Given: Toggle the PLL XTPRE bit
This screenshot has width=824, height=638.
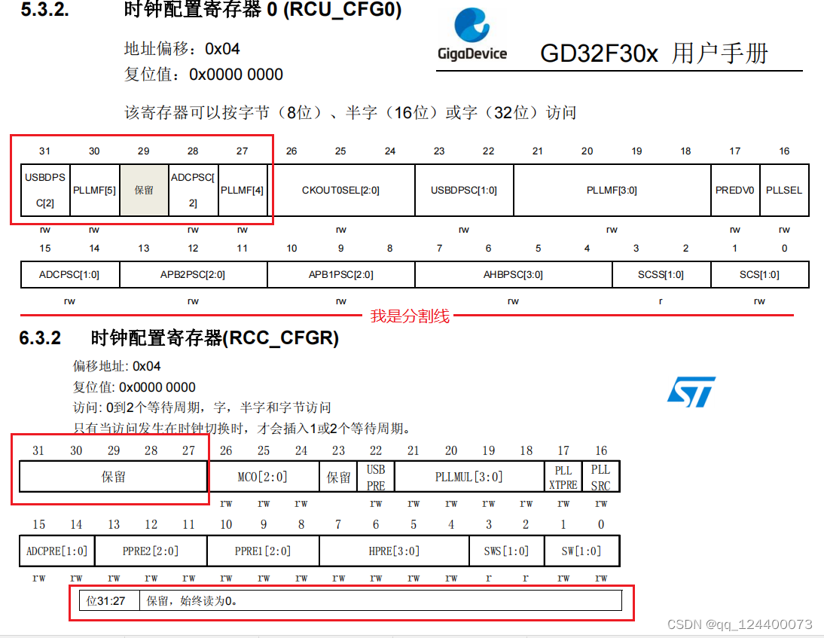Looking at the screenshot, I should coord(563,476).
